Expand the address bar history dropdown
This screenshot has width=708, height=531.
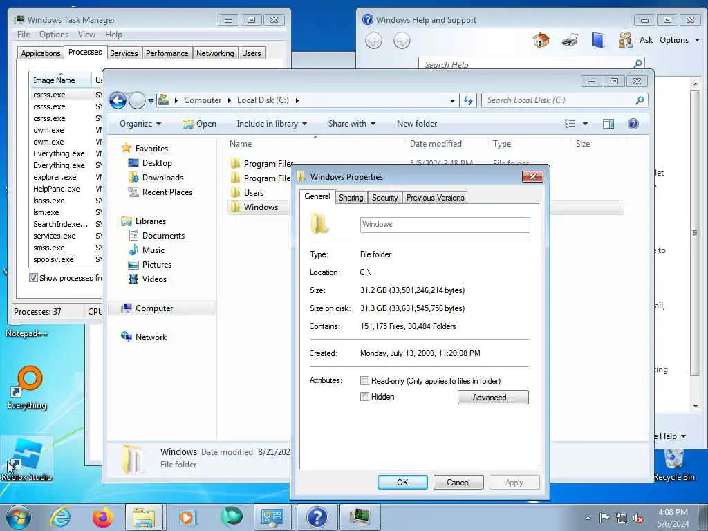tap(452, 101)
